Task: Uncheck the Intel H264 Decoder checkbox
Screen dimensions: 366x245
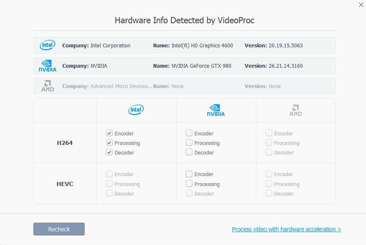Action: click(109, 152)
